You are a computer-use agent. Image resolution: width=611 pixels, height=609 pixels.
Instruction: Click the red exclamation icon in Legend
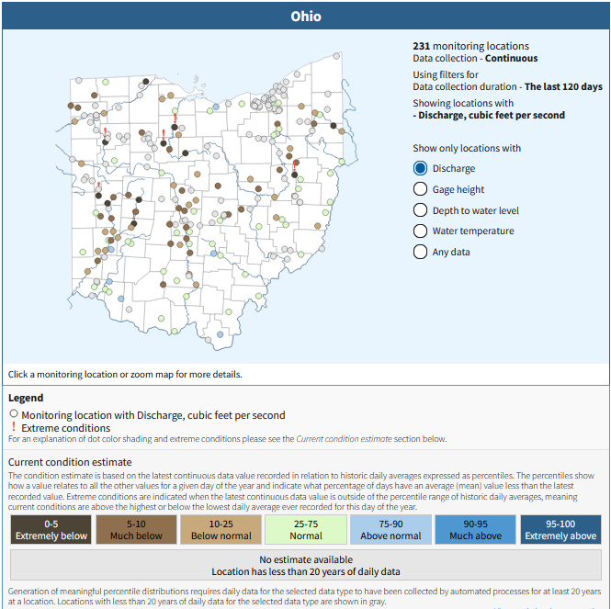14,428
